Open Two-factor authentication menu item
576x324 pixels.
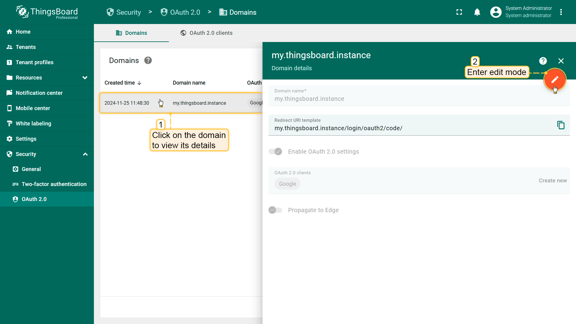point(54,184)
